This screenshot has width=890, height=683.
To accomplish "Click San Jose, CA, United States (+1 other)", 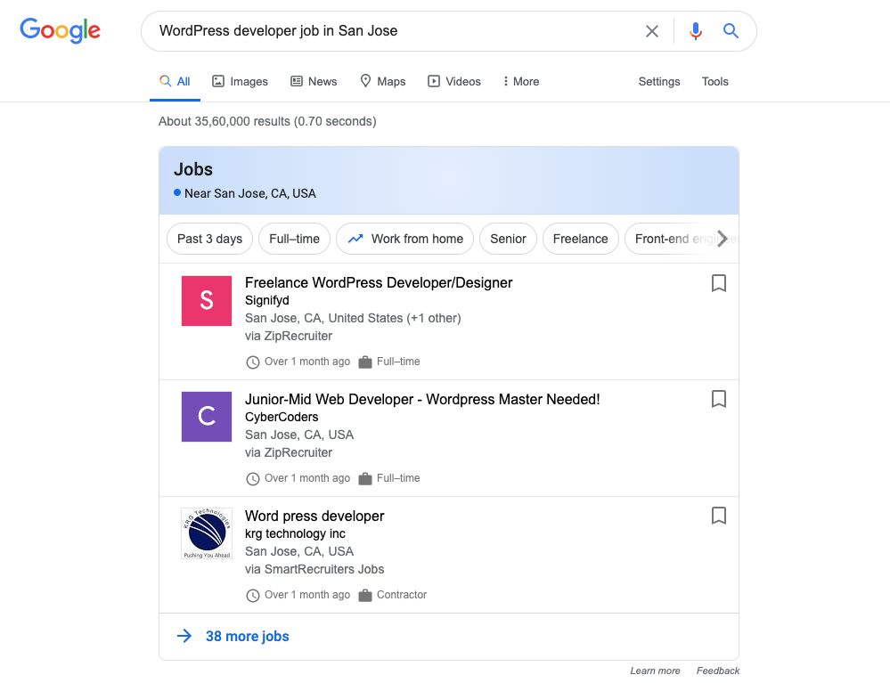I will 353,318.
